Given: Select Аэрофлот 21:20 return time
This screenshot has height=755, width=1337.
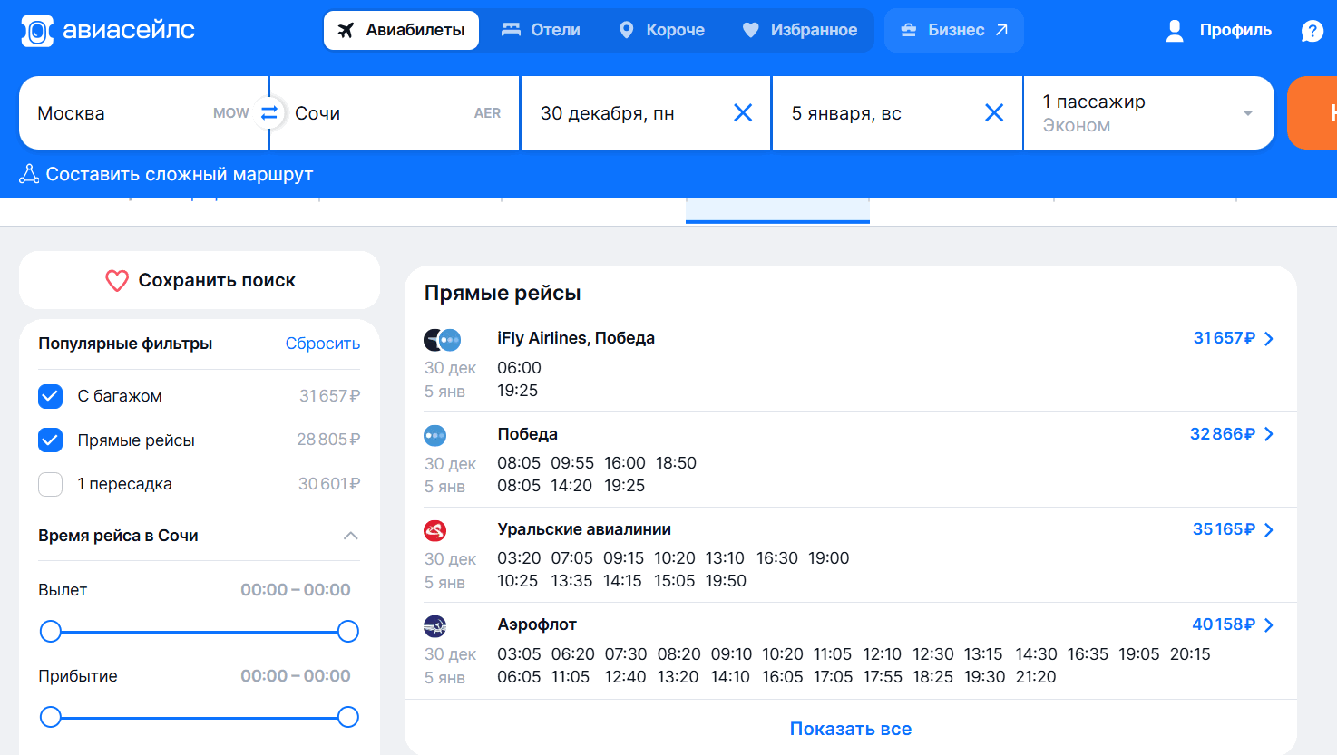Looking at the screenshot, I should (x=1036, y=677).
